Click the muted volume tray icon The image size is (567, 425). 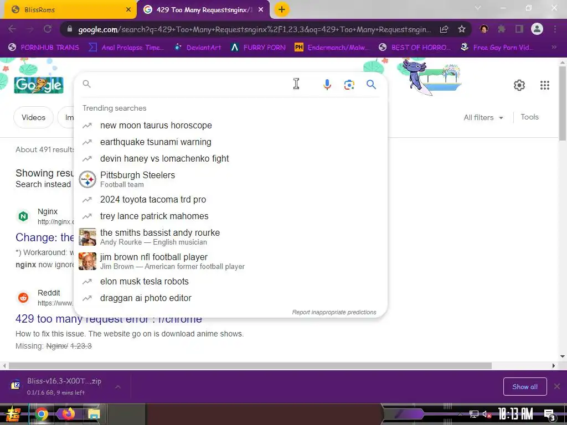(487, 414)
